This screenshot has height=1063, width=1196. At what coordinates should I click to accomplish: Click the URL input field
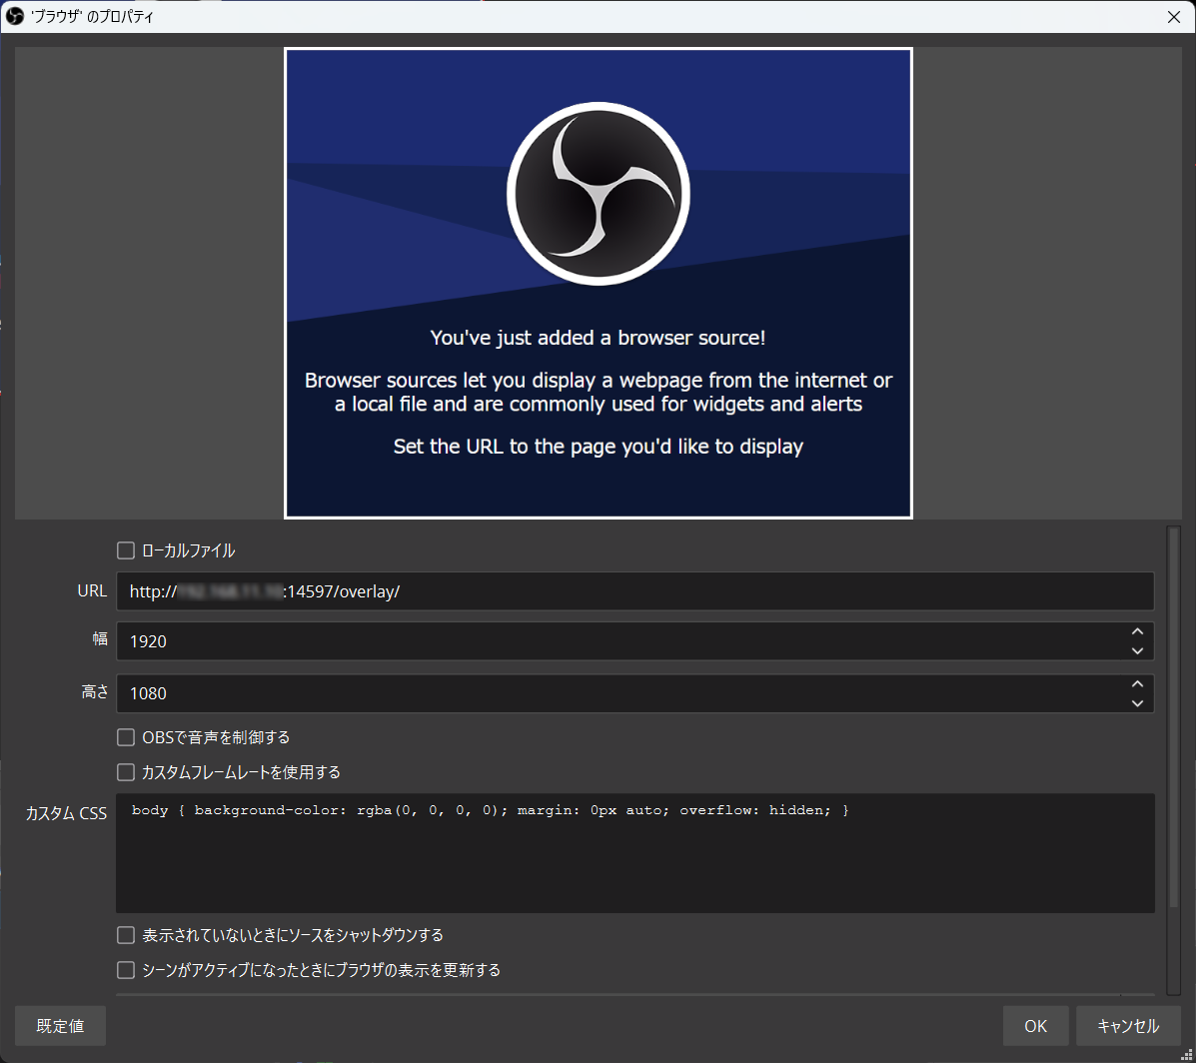[634, 591]
